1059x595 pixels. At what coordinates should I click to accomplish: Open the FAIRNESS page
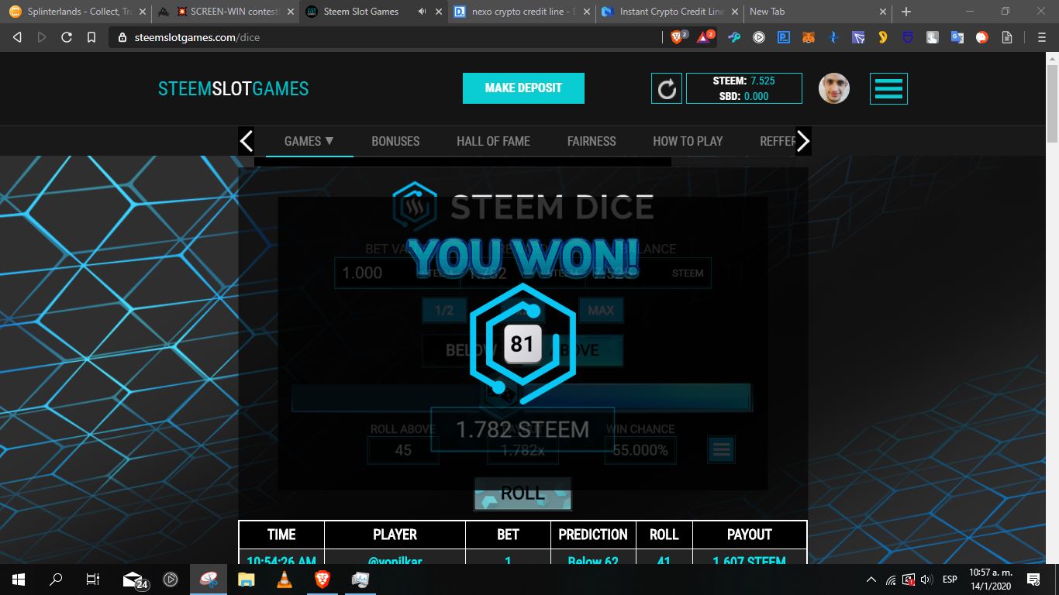pyautogui.click(x=592, y=141)
